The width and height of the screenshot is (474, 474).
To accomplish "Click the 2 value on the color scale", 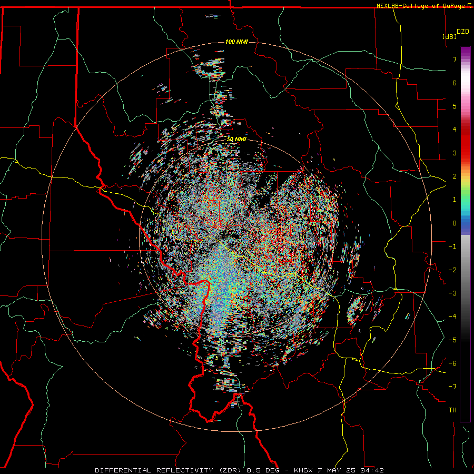I will (455, 176).
